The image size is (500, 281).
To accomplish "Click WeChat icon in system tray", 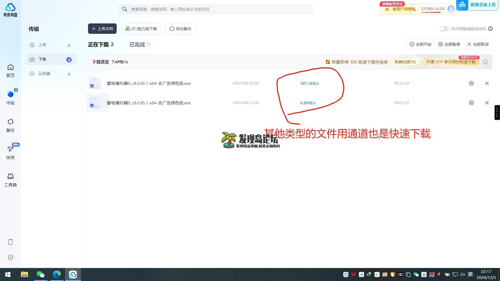I will [x=416, y=274].
